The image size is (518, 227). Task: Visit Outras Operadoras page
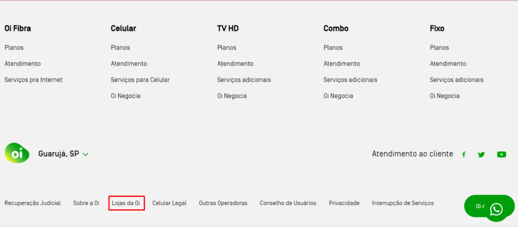pyautogui.click(x=223, y=203)
